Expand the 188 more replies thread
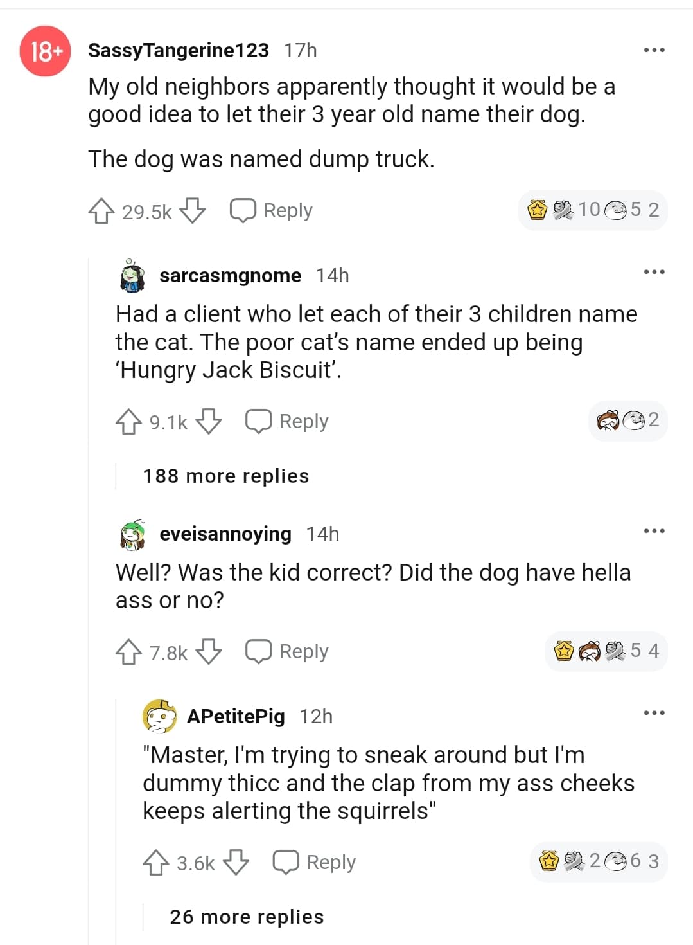693x945 pixels. pyautogui.click(x=225, y=476)
